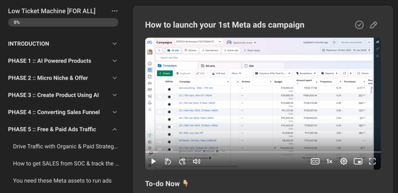The height and width of the screenshot is (193, 398).
Task: Open the video player settings gear
Action: [x=344, y=161]
